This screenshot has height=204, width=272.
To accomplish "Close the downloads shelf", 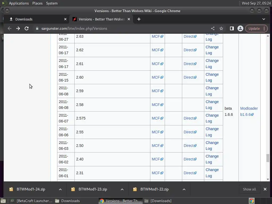I will [x=265, y=189].
